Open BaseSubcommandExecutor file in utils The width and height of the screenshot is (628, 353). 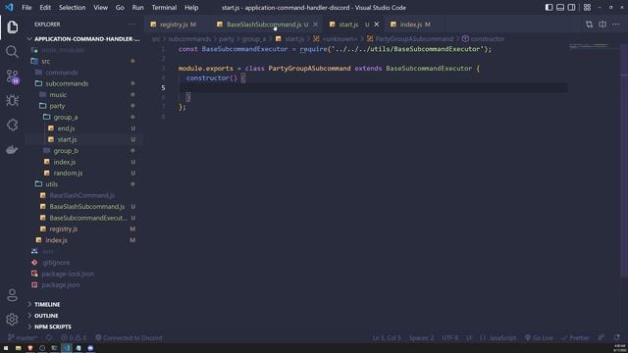(x=84, y=218)
